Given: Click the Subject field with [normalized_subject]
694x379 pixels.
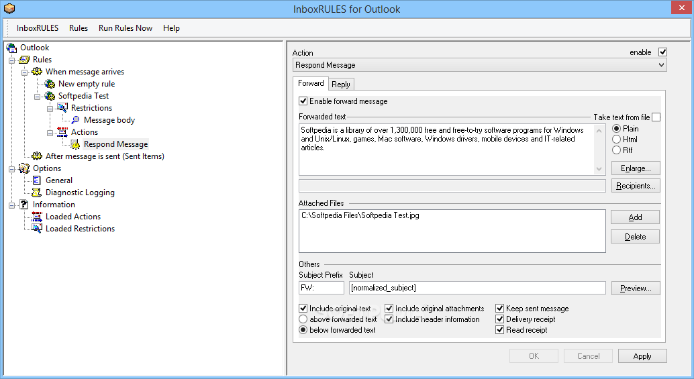Looking at the screenshot, I should [477, 288].
